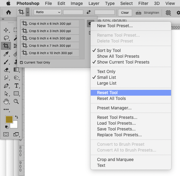The width and height of the screenshot is (180, 176).
Task: Select the Move tool
Action: 6,30
